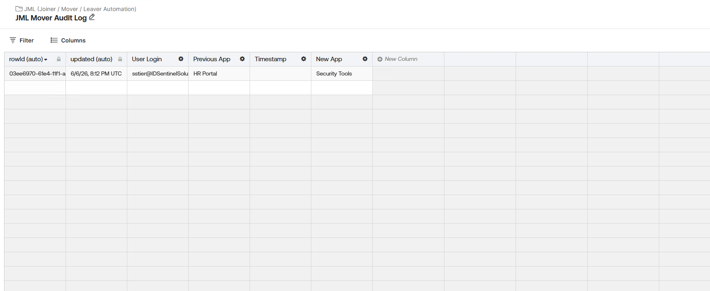Go to JML (Joiner / Mover / Leaver Automation) folder
This screenshot has width=710, height=291.
tap(80, 9)
